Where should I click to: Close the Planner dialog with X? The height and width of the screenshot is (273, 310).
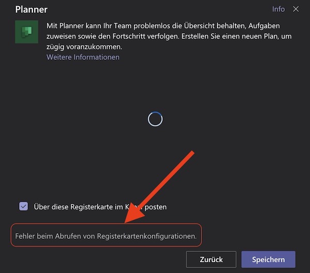click(x=296, y=9)
